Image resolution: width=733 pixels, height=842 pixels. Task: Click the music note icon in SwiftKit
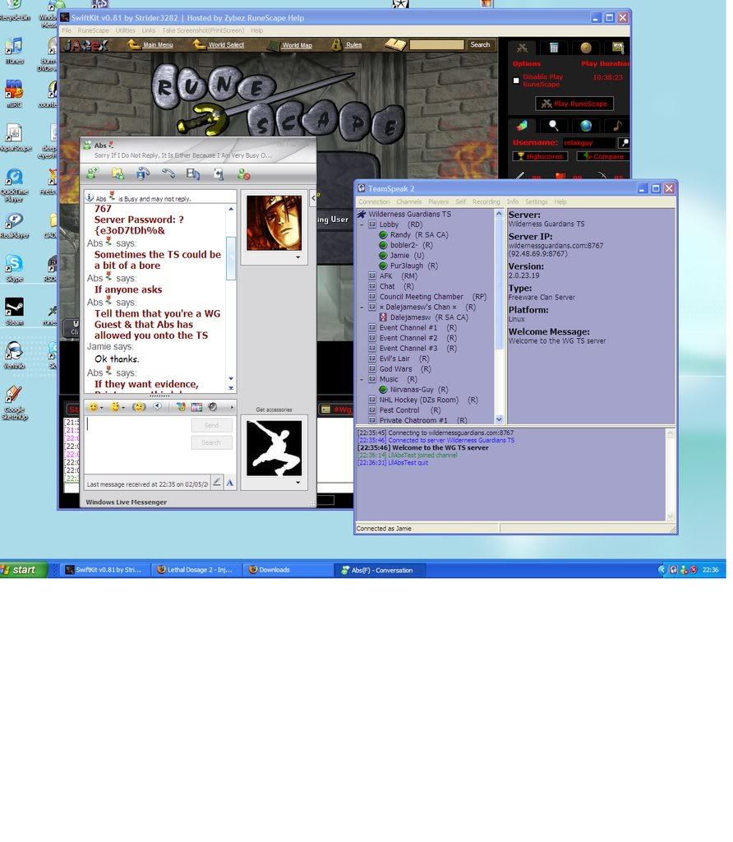[x=618, y=126]
